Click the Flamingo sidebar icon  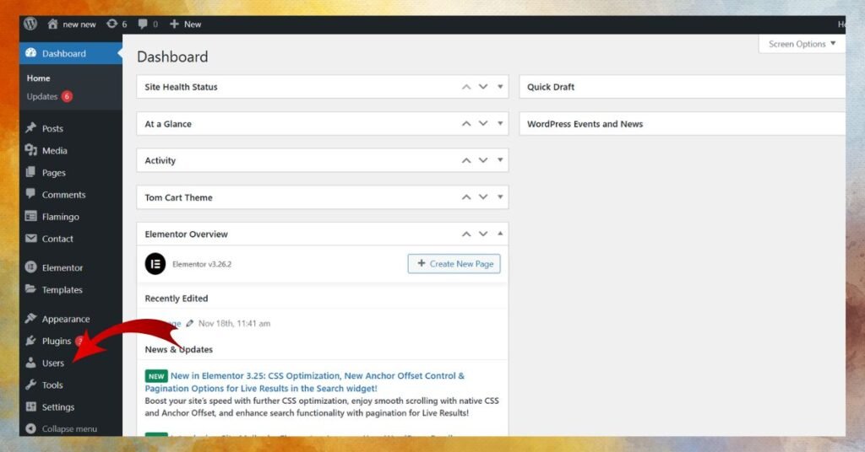coord(31,217)
